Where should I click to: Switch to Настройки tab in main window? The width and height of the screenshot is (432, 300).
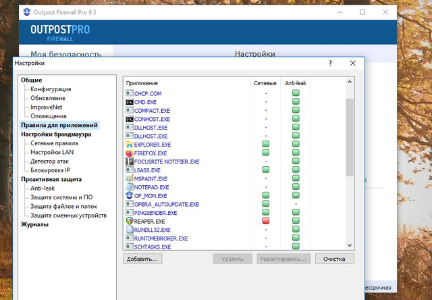tap(255, 53)
